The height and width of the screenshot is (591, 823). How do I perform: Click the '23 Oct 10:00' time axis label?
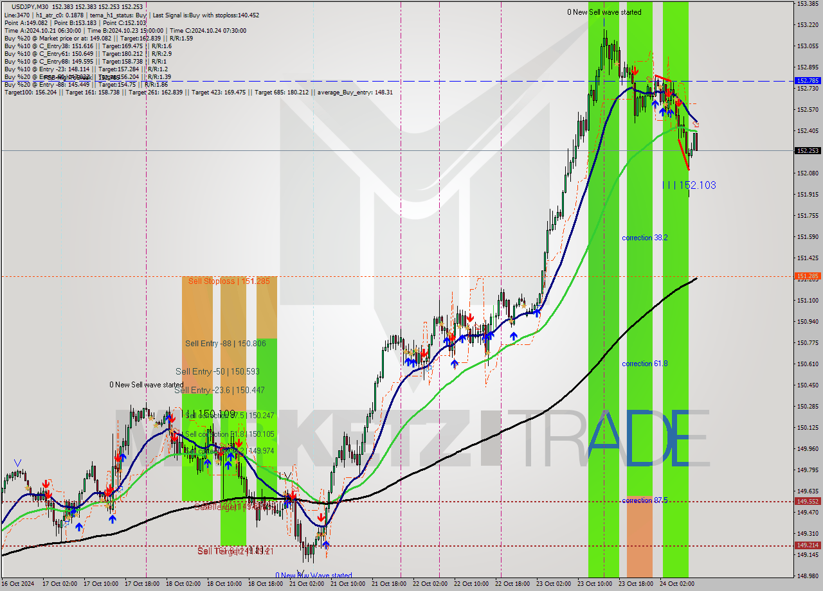coord(595,584)
